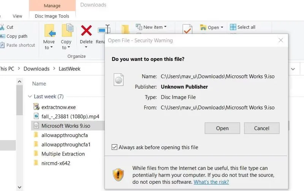Screen dimensions: 304x191
Task: Select the allowappthroughcfa folder name
Action: click(x=65, y=135)
